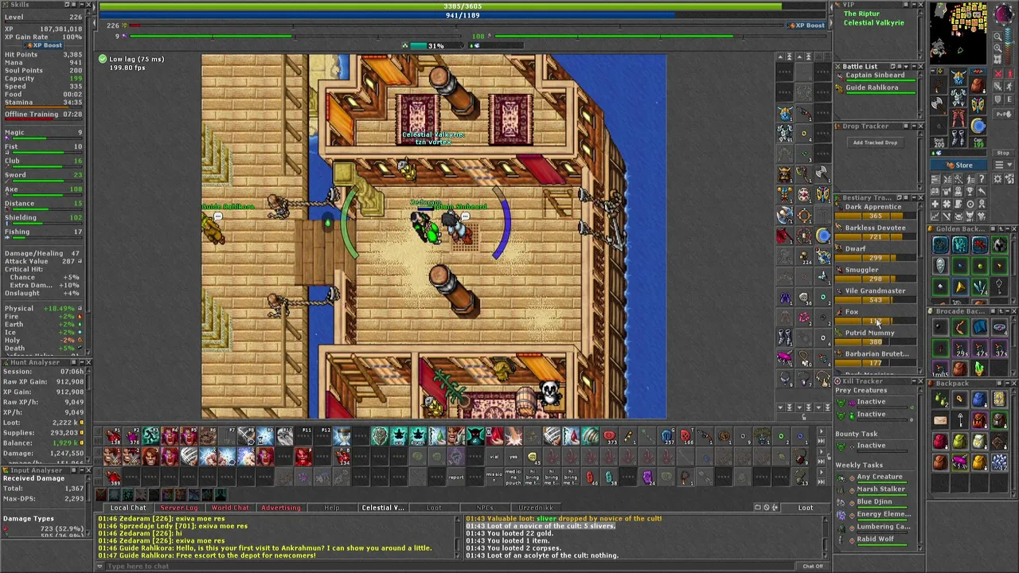Click Add Tracked Drop in Drop Tracker

875,142
